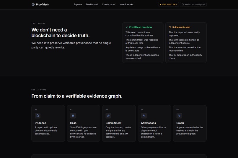Select the 'Evidence' card title
Image resolution: width=238 pixels, height=158 pixels.
click(40, 123)
